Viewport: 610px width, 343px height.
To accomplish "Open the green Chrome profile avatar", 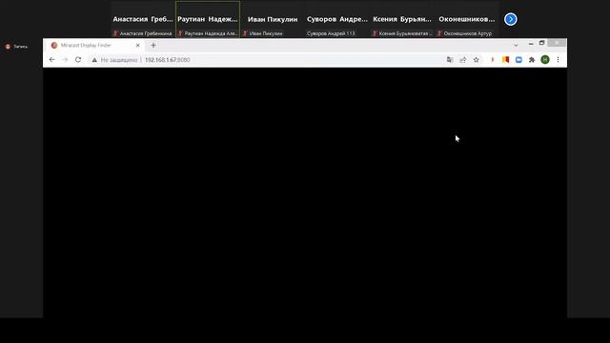I will tap(545, 59).
